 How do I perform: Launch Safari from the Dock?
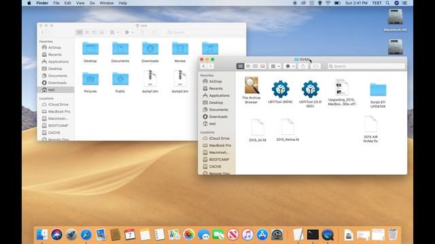pyautogui.click(x=86, y=235)
